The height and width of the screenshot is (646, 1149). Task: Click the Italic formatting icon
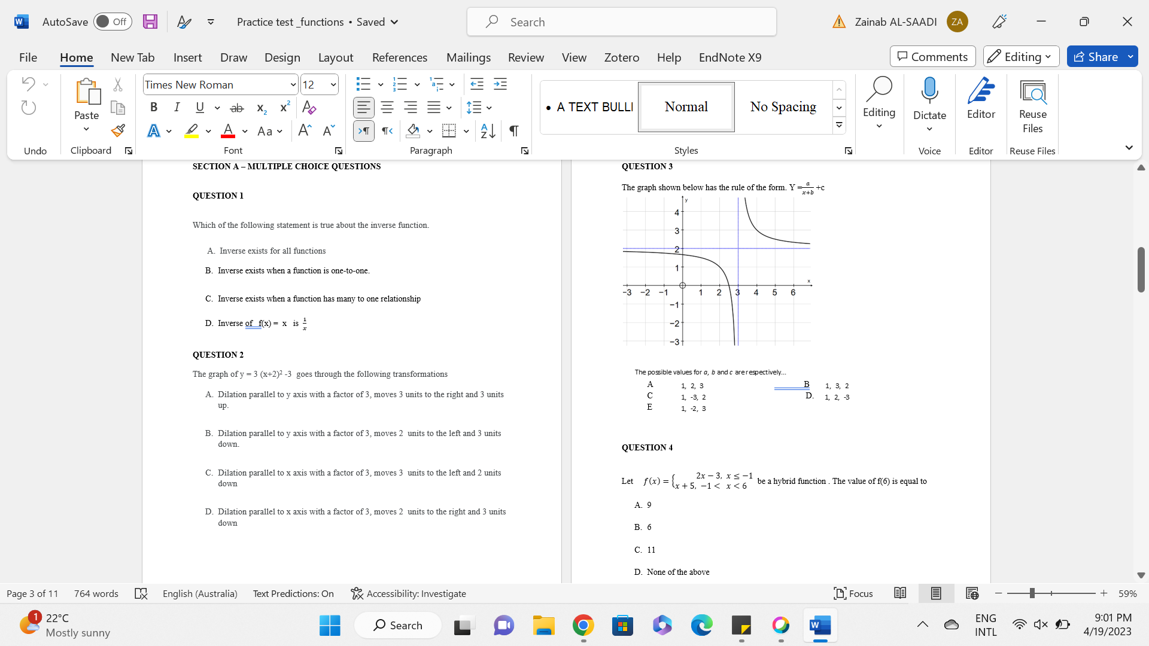click(176, 107)
